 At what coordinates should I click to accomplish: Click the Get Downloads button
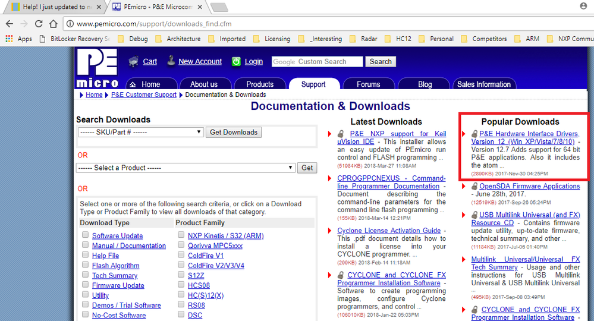pos(234,132)
